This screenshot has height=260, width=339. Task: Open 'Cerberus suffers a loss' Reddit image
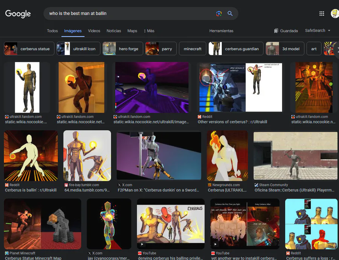point(312,224)
